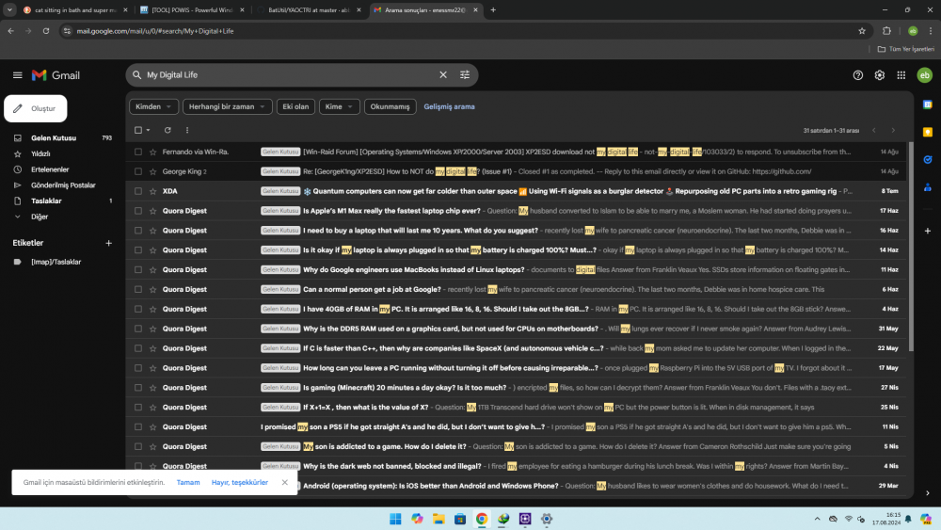The height and width of the screenshot is (530, 941).
Task: Open the Windows Start menu
Action: pos(395,519)
